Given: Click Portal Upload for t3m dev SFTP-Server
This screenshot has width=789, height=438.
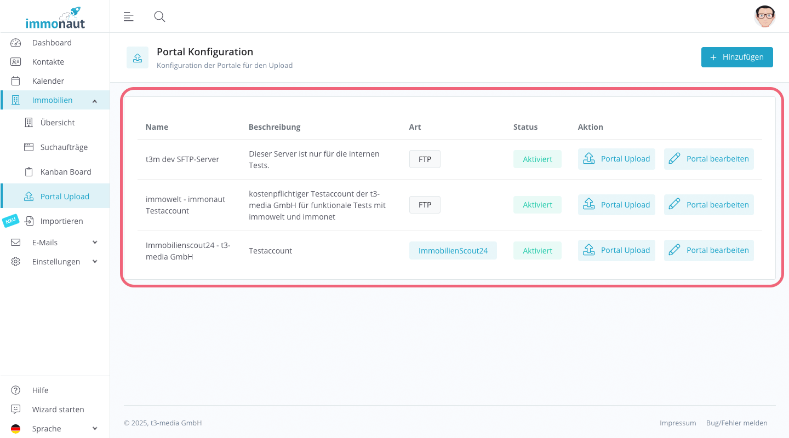Looking at the screenshot, I should point(616,159).
